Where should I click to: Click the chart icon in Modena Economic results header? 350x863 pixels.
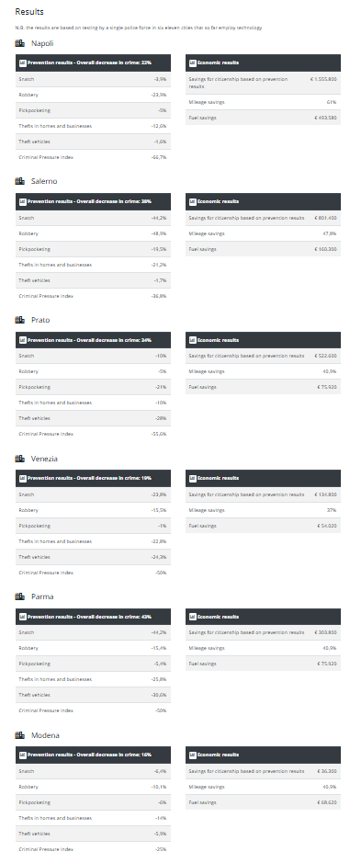193,755
